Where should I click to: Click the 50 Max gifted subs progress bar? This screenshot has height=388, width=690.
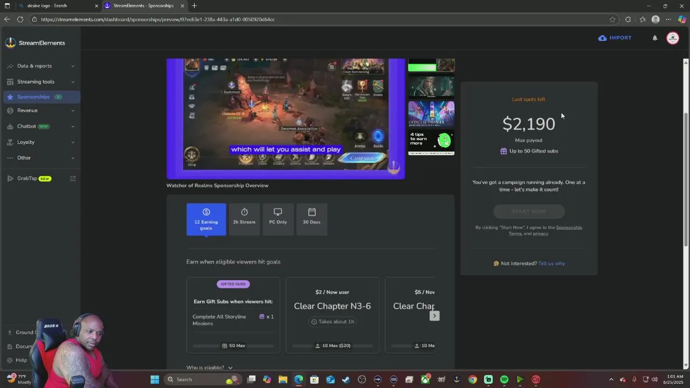[x=233, y=346]
